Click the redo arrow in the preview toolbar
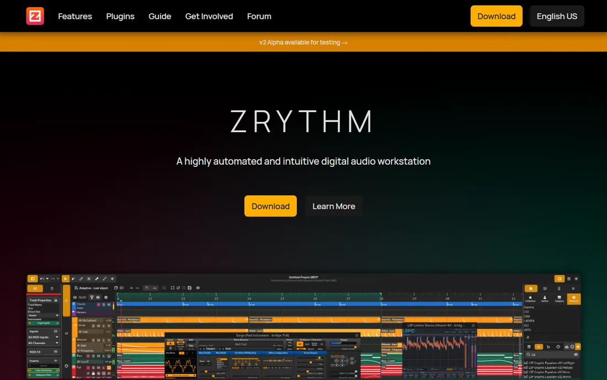This screenshot has width=607, height=380. click(52, 279)
